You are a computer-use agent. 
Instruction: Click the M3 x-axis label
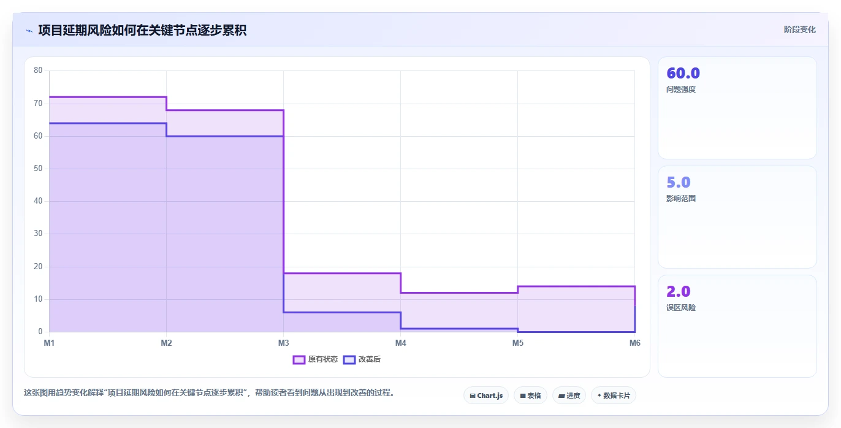[x=283, y=343]
